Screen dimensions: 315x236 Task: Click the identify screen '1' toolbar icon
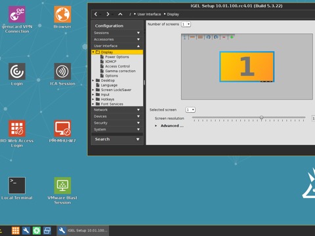(x=184, y=37)
